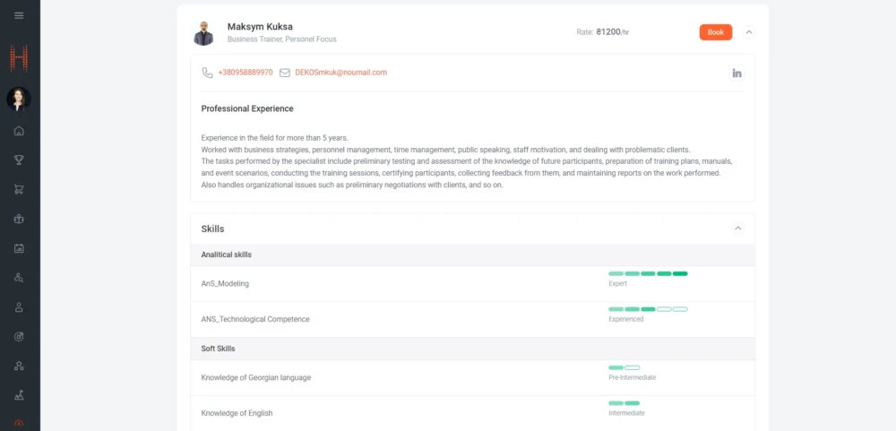
Task: Collapse the Skills section
Action: 738,228
